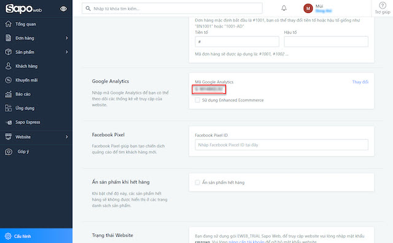Click the Mã Google Analytics label
Viewport: 393px width, 243px height.
pyautogui.click(x=214, y=82)
